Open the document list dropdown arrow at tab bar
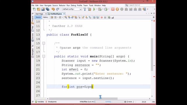Screen dimensions: 187x105 point(151,13)
